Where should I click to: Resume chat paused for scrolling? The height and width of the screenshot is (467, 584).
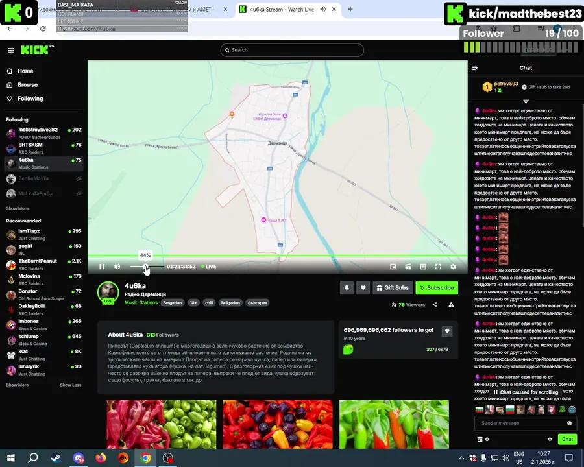pos(526,392)
